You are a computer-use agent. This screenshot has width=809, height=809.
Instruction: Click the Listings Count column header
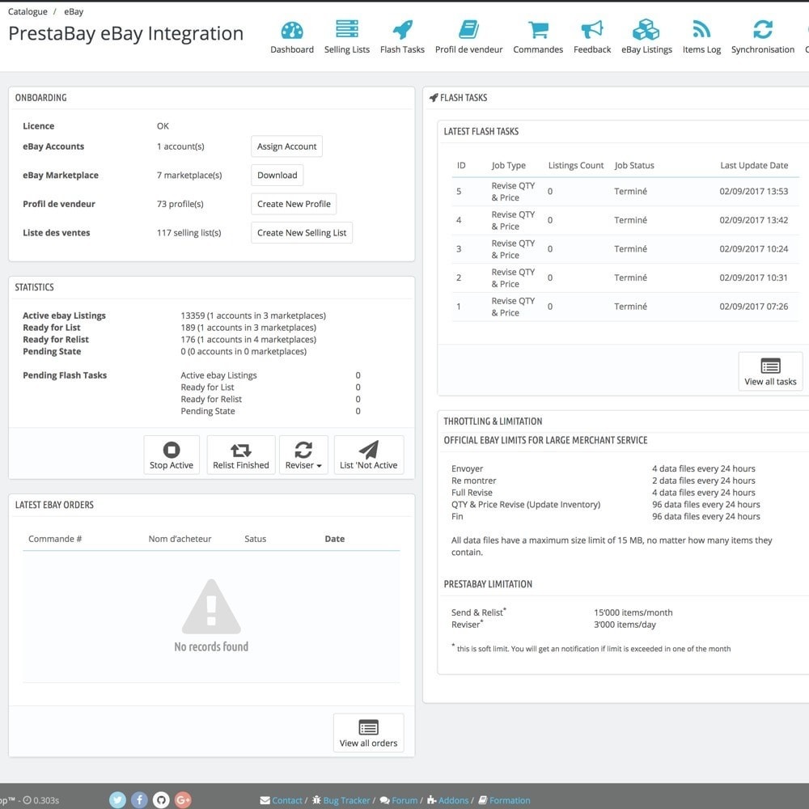coord(576,166)
